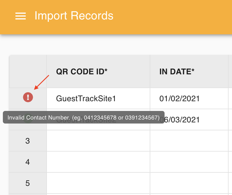Select row number 3

pos(27,141)
